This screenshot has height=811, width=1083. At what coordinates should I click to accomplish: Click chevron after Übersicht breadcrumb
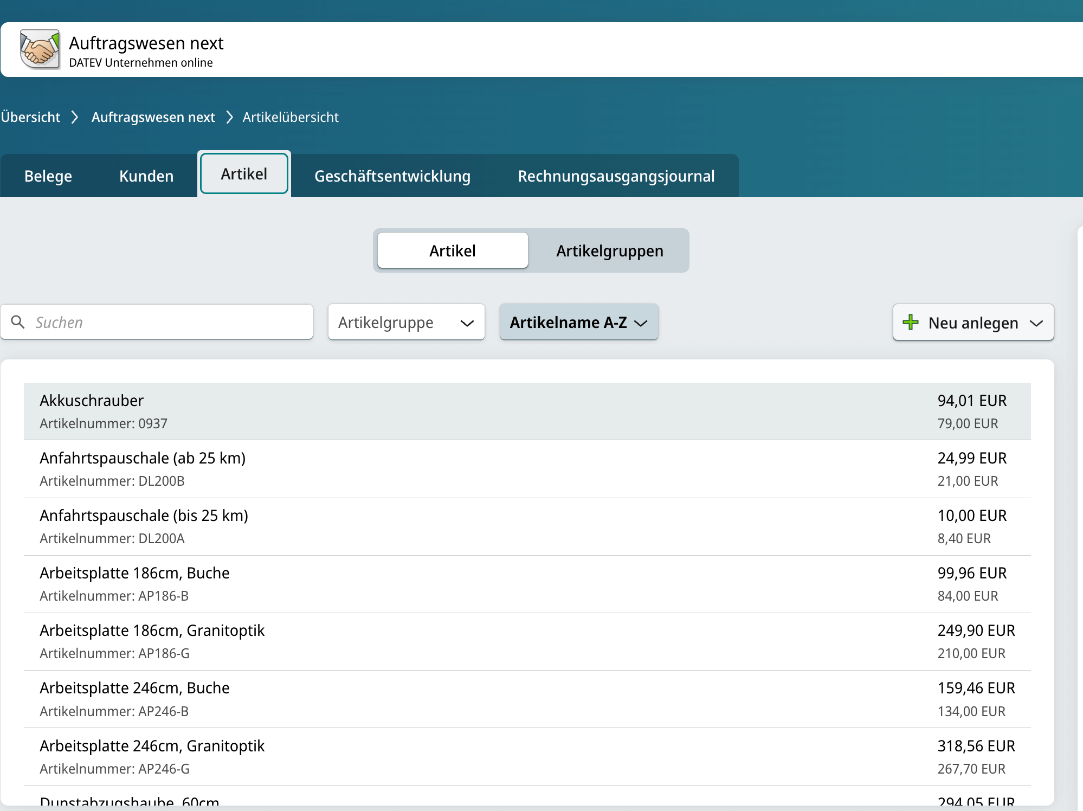coord(75,117)
